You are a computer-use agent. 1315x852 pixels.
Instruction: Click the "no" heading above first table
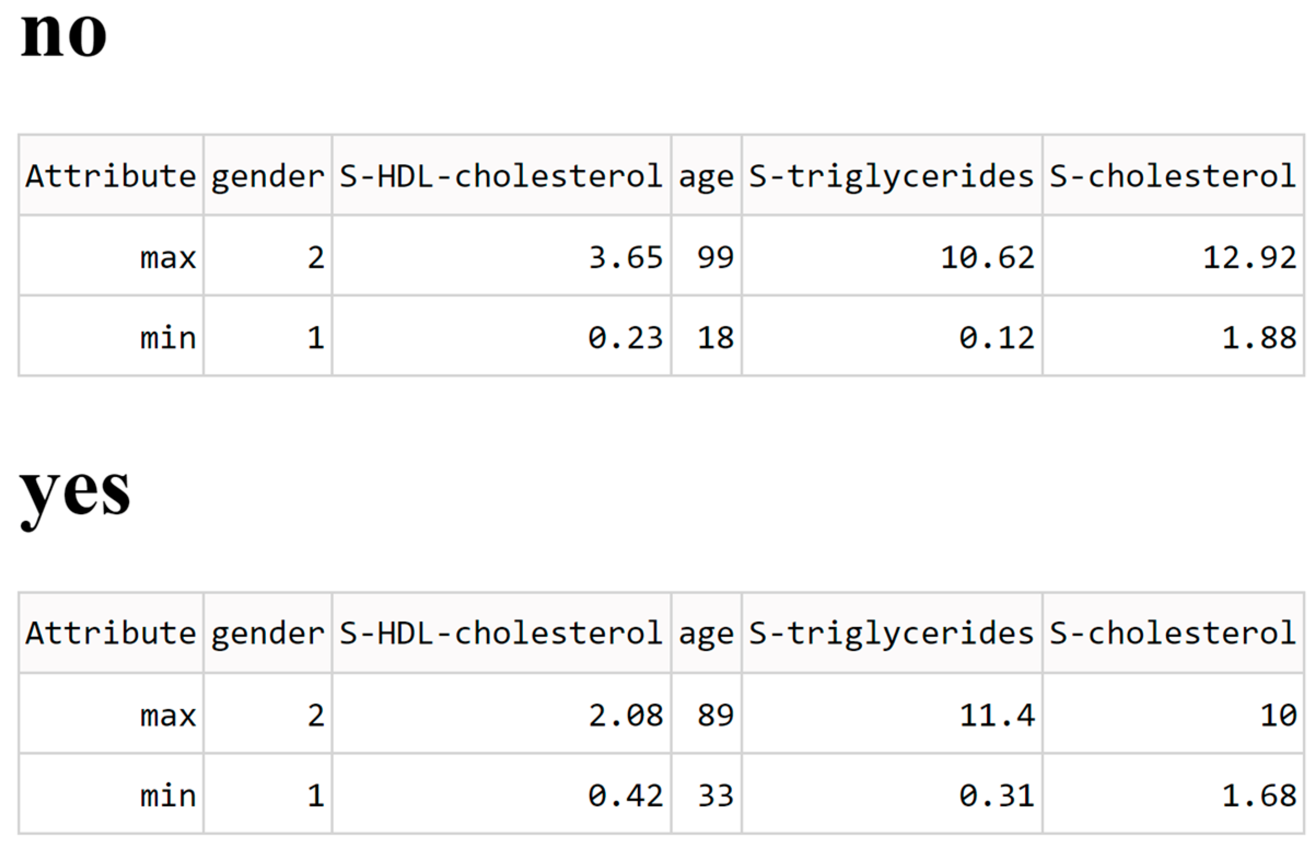pyautogui.click(x=63, y=34)
